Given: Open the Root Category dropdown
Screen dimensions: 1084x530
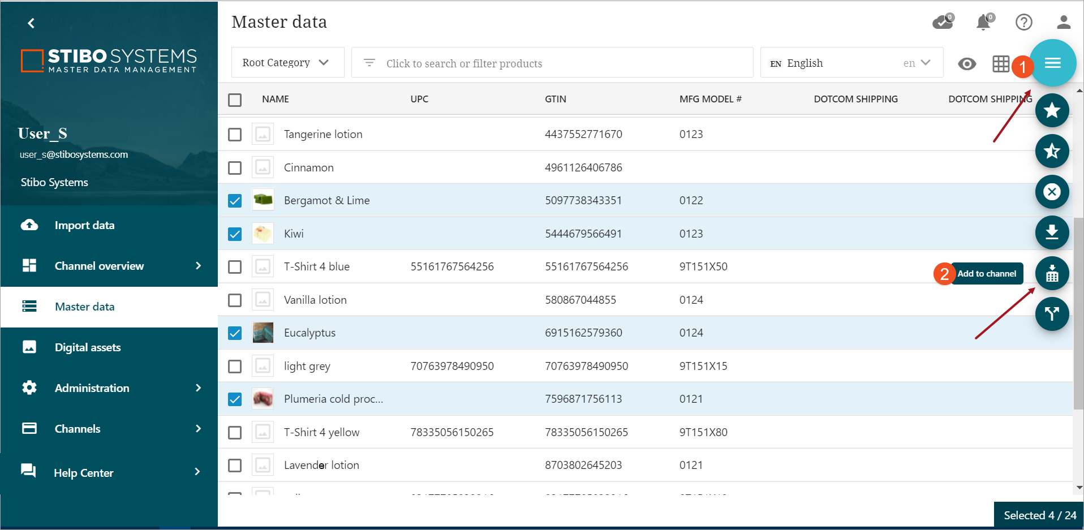Looking at the screenshot, I should tap(287, 63).
